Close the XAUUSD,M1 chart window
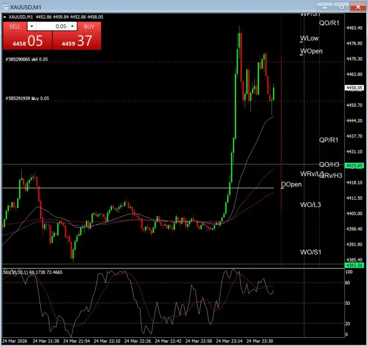 click(x=358, y=7)
